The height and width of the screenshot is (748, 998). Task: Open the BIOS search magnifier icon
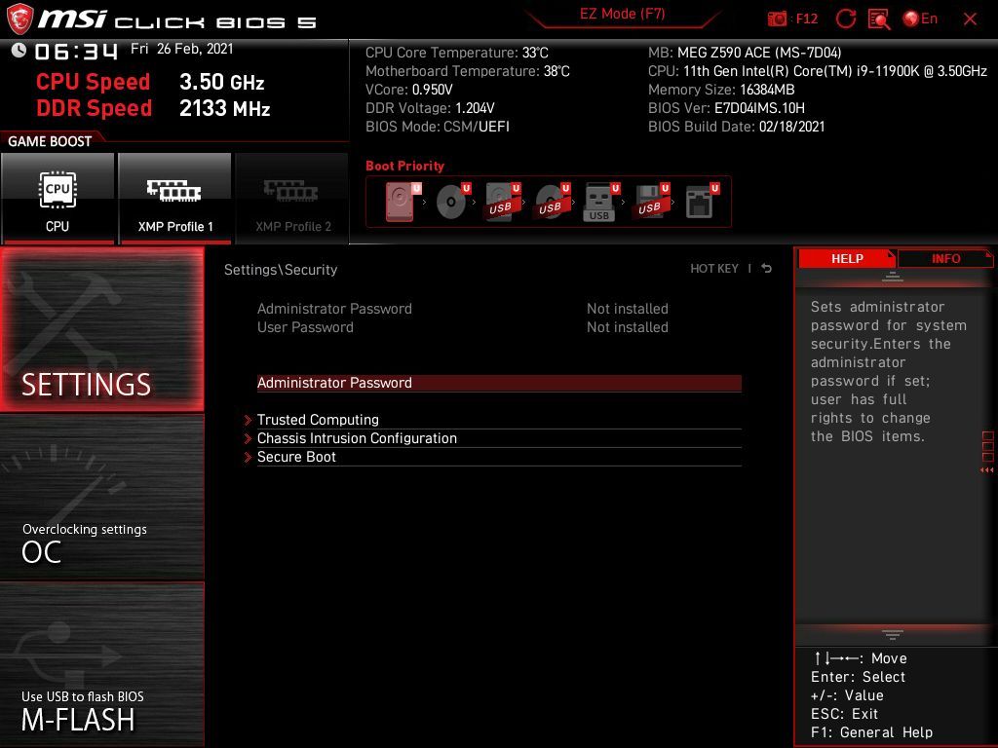point(879,19)
